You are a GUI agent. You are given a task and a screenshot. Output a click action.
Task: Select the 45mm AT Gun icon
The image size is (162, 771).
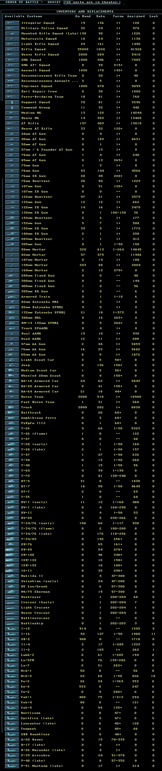tap(12, 139)
